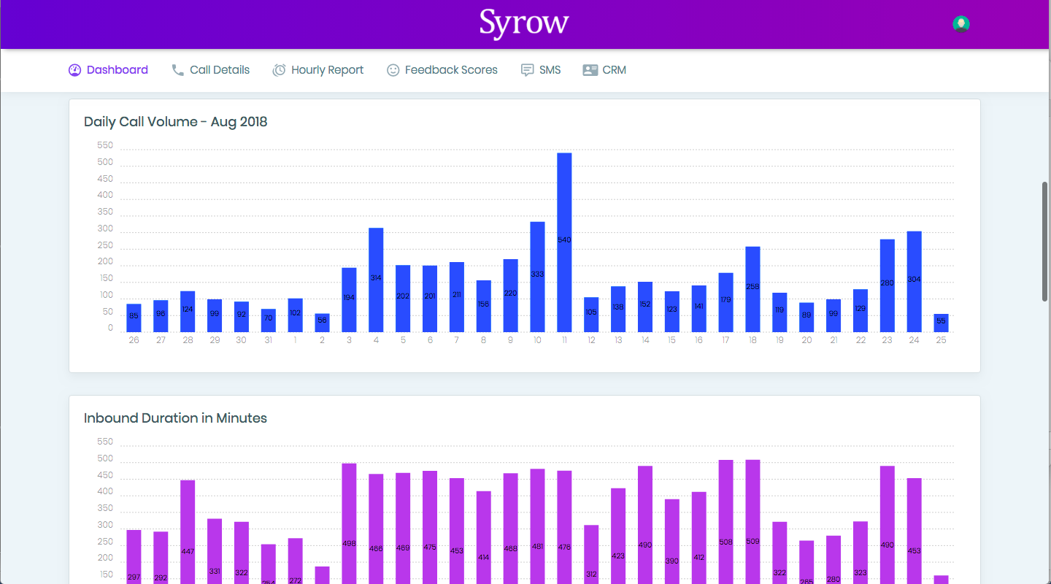
Task: Select the purple bar labeled 481
Action: 537,526
